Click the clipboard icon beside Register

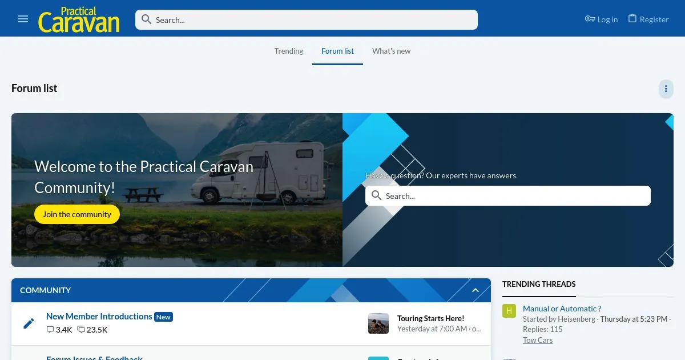[x=632, y=19]
